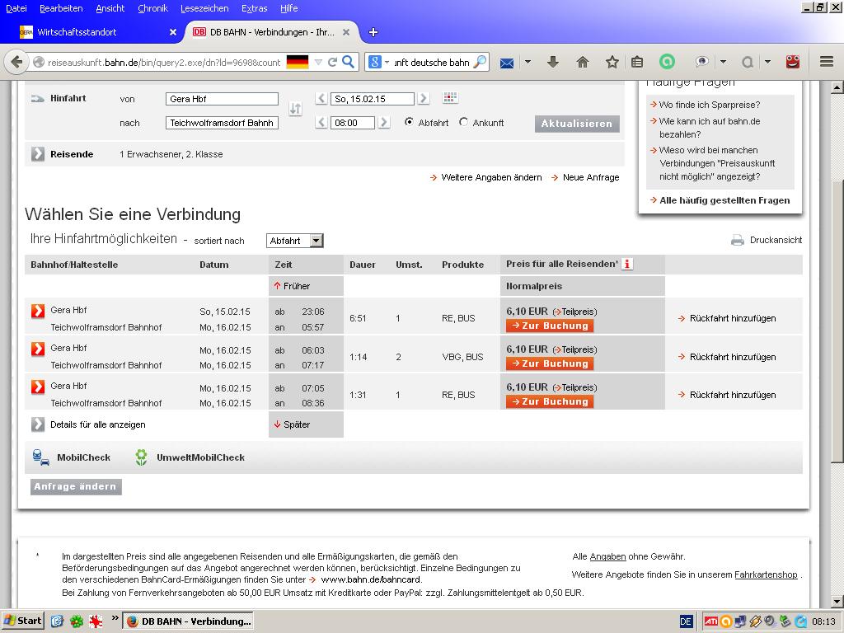Screen dimensions: 844x633
Task: Show Später connections
Action: [293, 424]
